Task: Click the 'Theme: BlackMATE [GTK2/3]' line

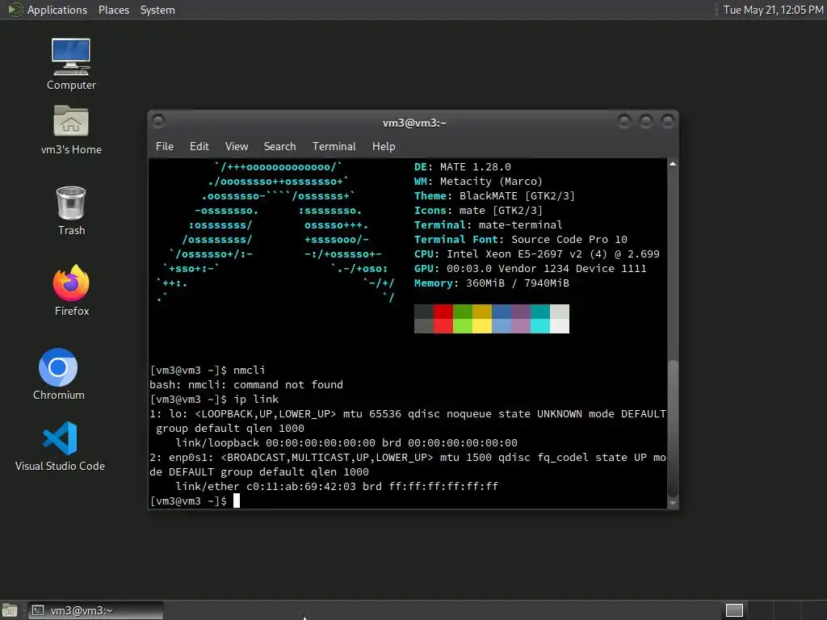Action: 495,195
